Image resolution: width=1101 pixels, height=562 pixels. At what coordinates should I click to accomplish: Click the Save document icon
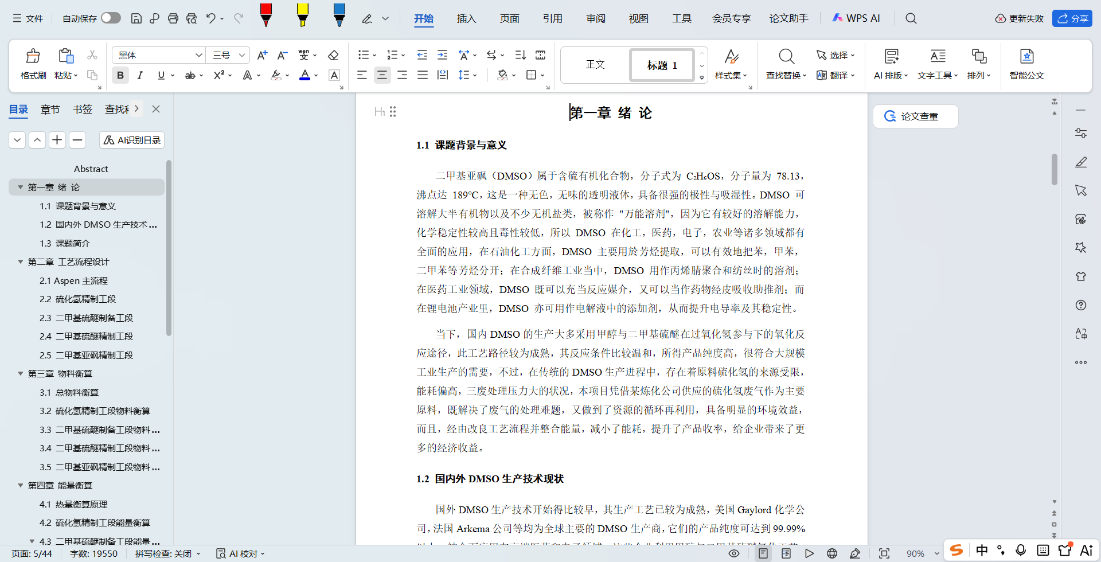click(136, 18)
